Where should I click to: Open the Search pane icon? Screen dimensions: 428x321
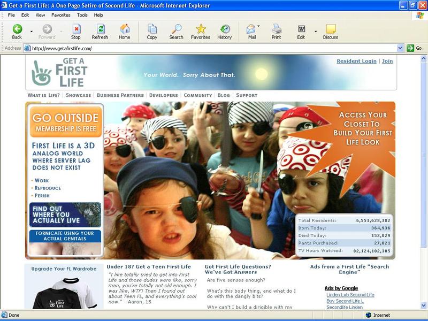(x=177, y=29)
